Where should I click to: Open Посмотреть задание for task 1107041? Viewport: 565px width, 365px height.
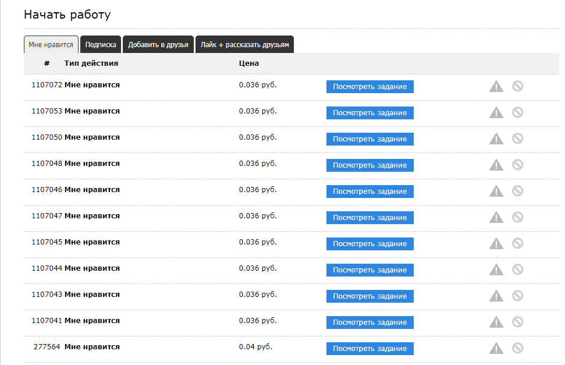click(x=369, y=323)
